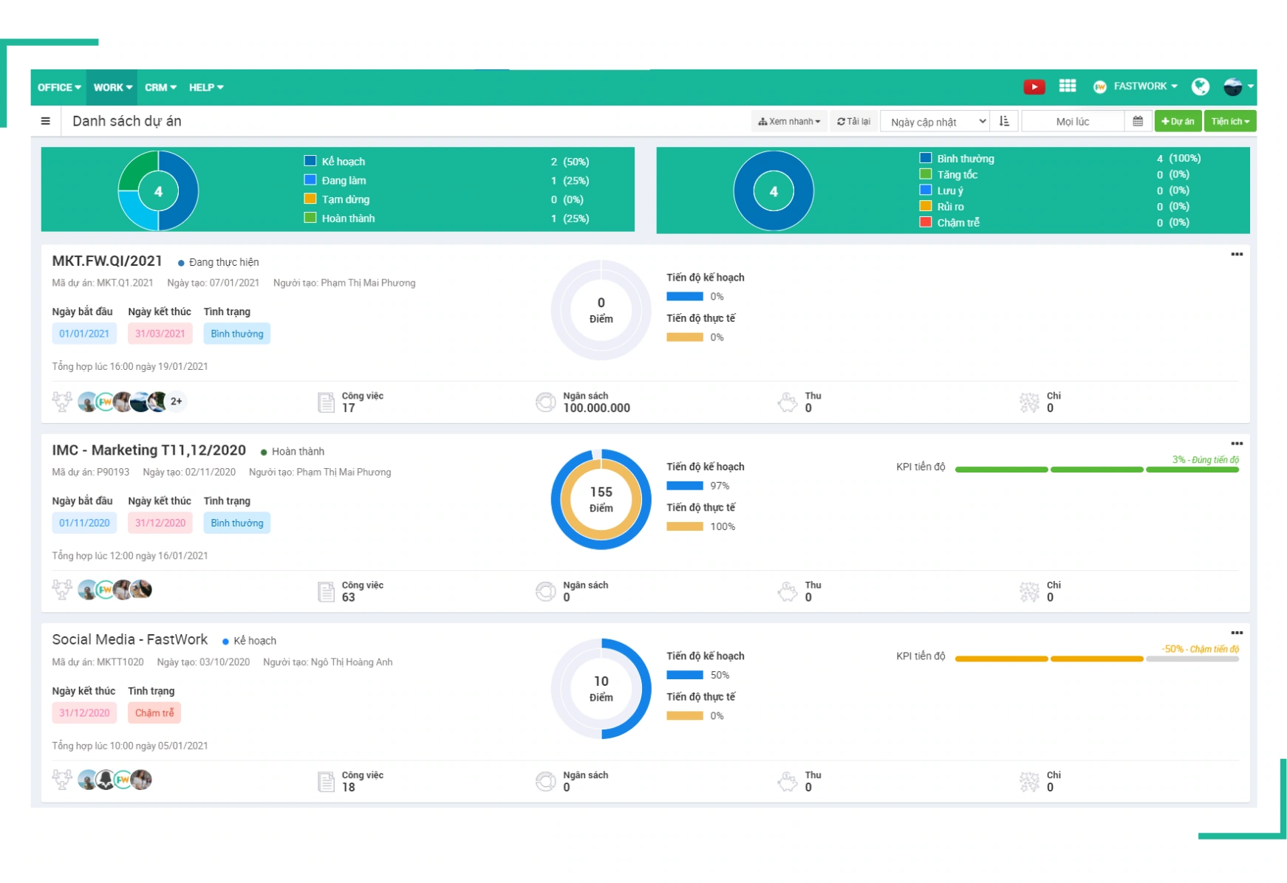Open the CRM menu

click(x=160, y=87)
